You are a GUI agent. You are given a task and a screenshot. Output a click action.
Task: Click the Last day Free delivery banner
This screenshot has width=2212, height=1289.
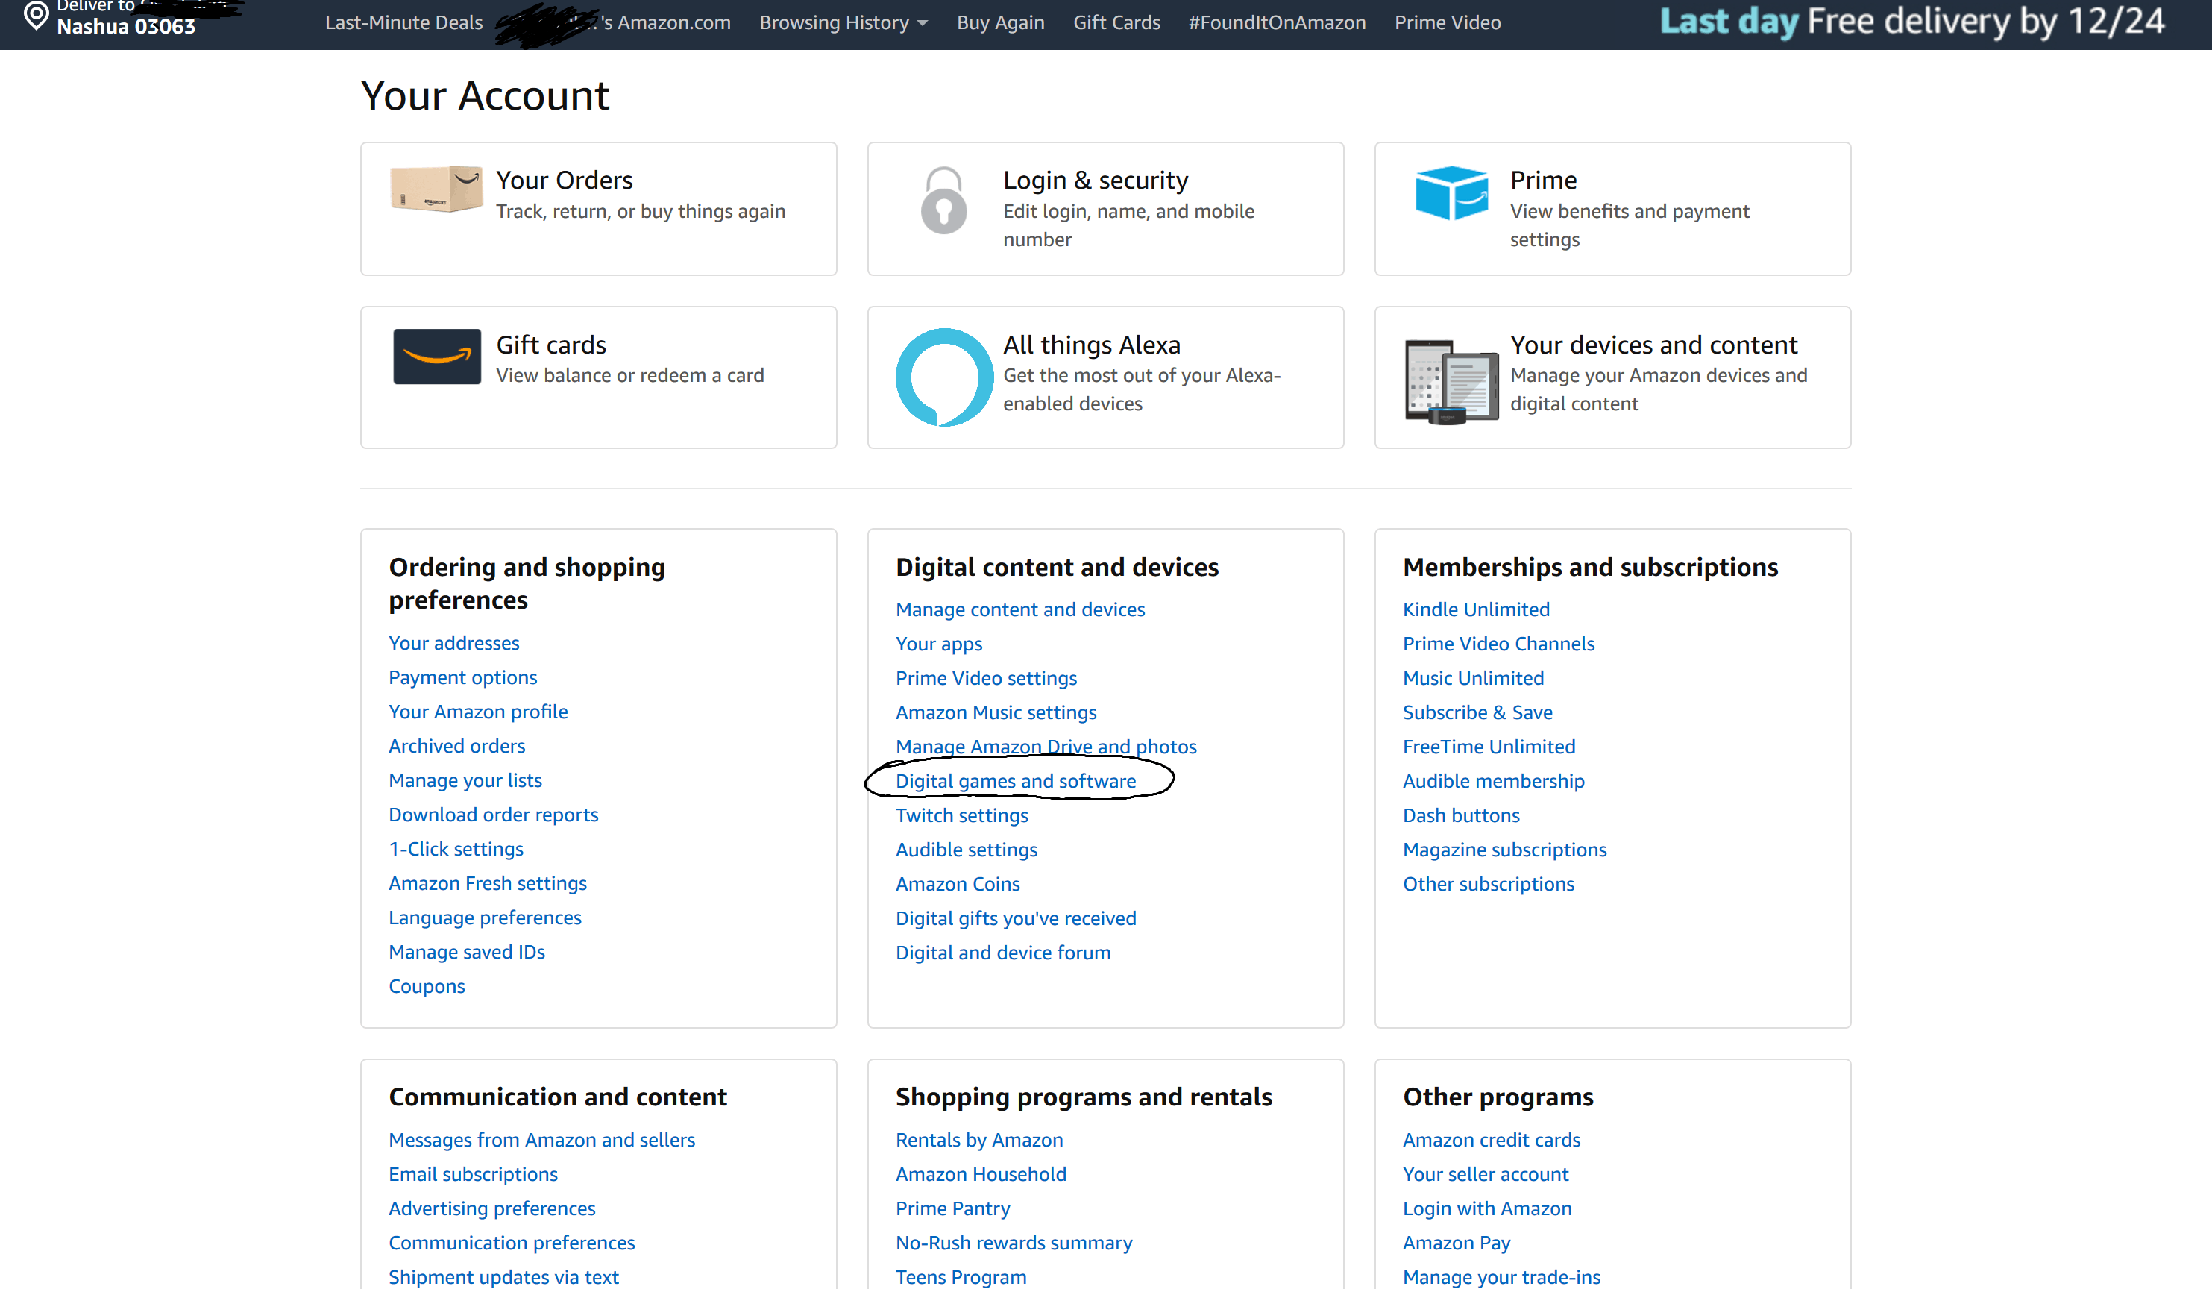pyautogui.click(x=1911, y=21)
